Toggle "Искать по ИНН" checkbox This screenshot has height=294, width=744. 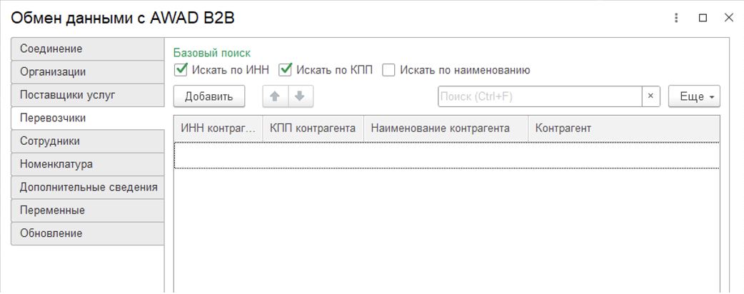[x=181, y=70]
